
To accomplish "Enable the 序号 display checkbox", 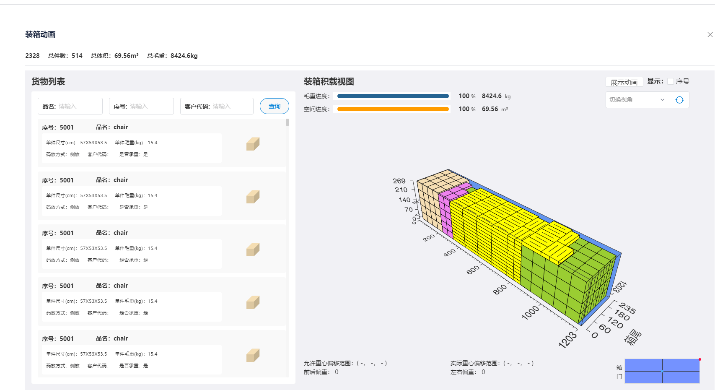I will [670, 81].
